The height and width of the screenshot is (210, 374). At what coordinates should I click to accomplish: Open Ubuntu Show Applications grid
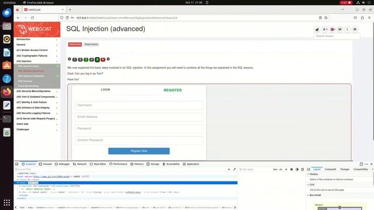point(6,202)
